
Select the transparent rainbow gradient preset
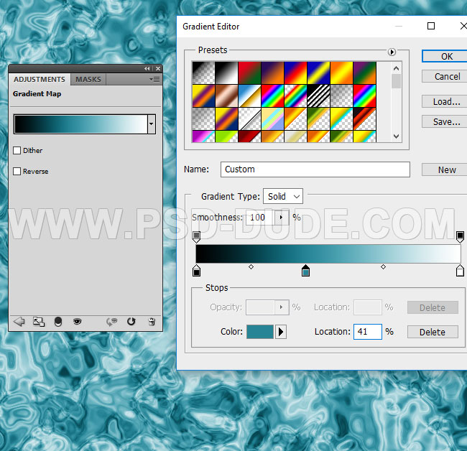[295, 96]
